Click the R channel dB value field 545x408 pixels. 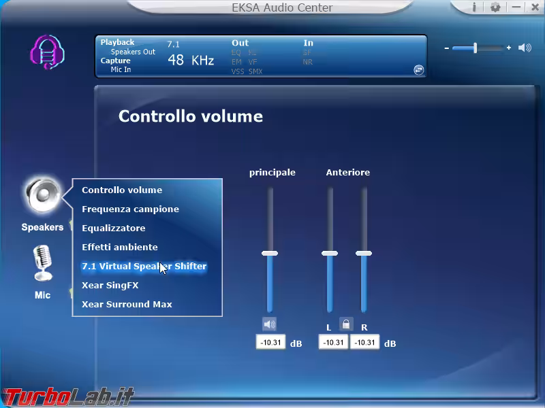pos(364,343)
